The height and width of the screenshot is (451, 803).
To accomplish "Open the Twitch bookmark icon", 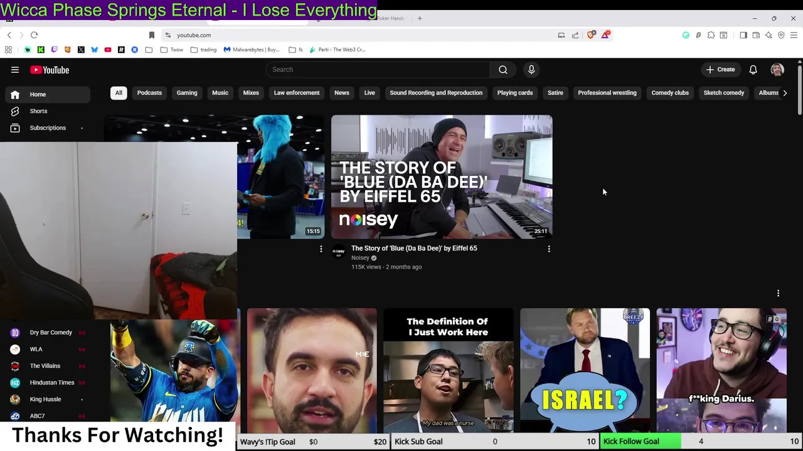I will coord(55,49).
